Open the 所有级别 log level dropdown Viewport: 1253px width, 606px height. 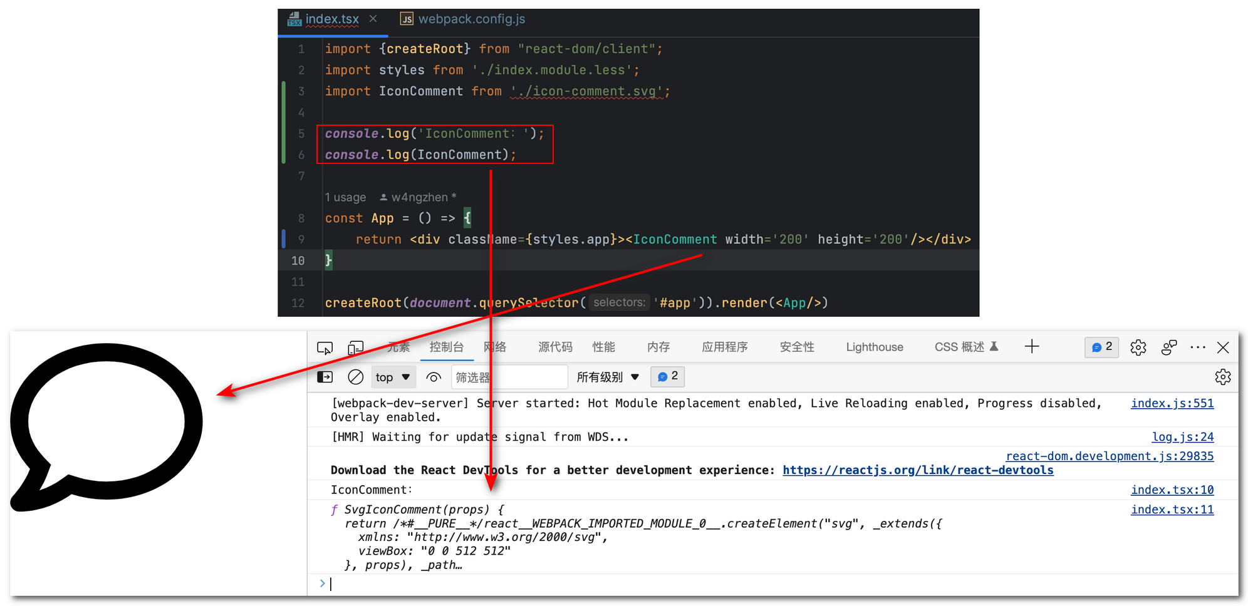(608, 377)
